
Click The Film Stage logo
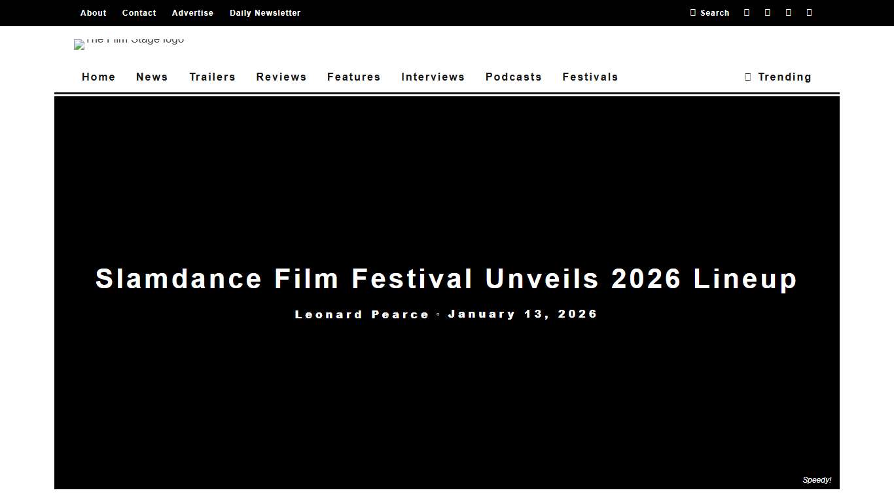click(x=129, y=44)
